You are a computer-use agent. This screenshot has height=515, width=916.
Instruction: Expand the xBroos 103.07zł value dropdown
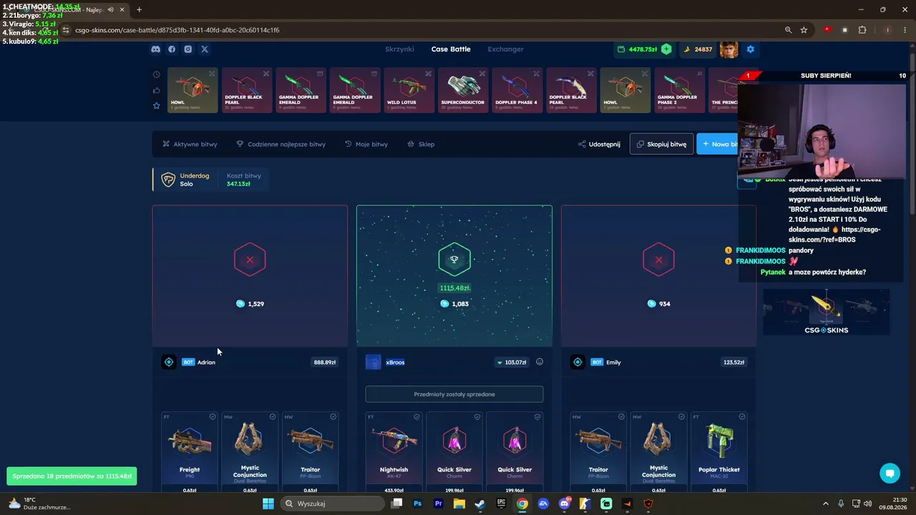(512, 363)
